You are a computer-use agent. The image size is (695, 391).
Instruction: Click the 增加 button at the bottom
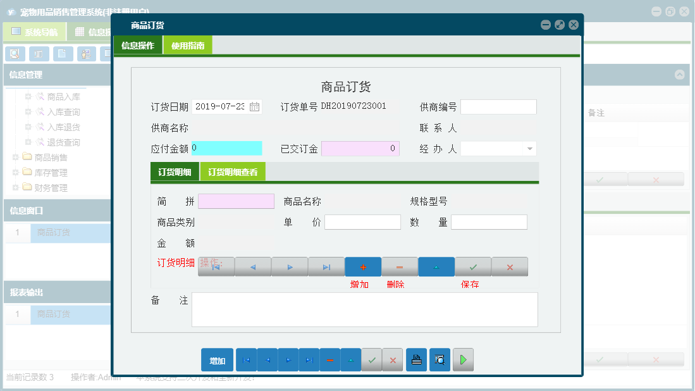point(216,359)
